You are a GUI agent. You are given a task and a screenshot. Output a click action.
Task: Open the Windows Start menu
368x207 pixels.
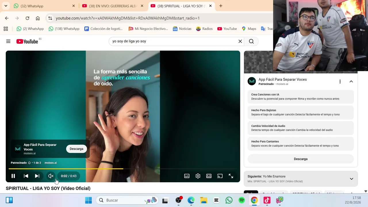pyautogui.click(x=89, y=200)
